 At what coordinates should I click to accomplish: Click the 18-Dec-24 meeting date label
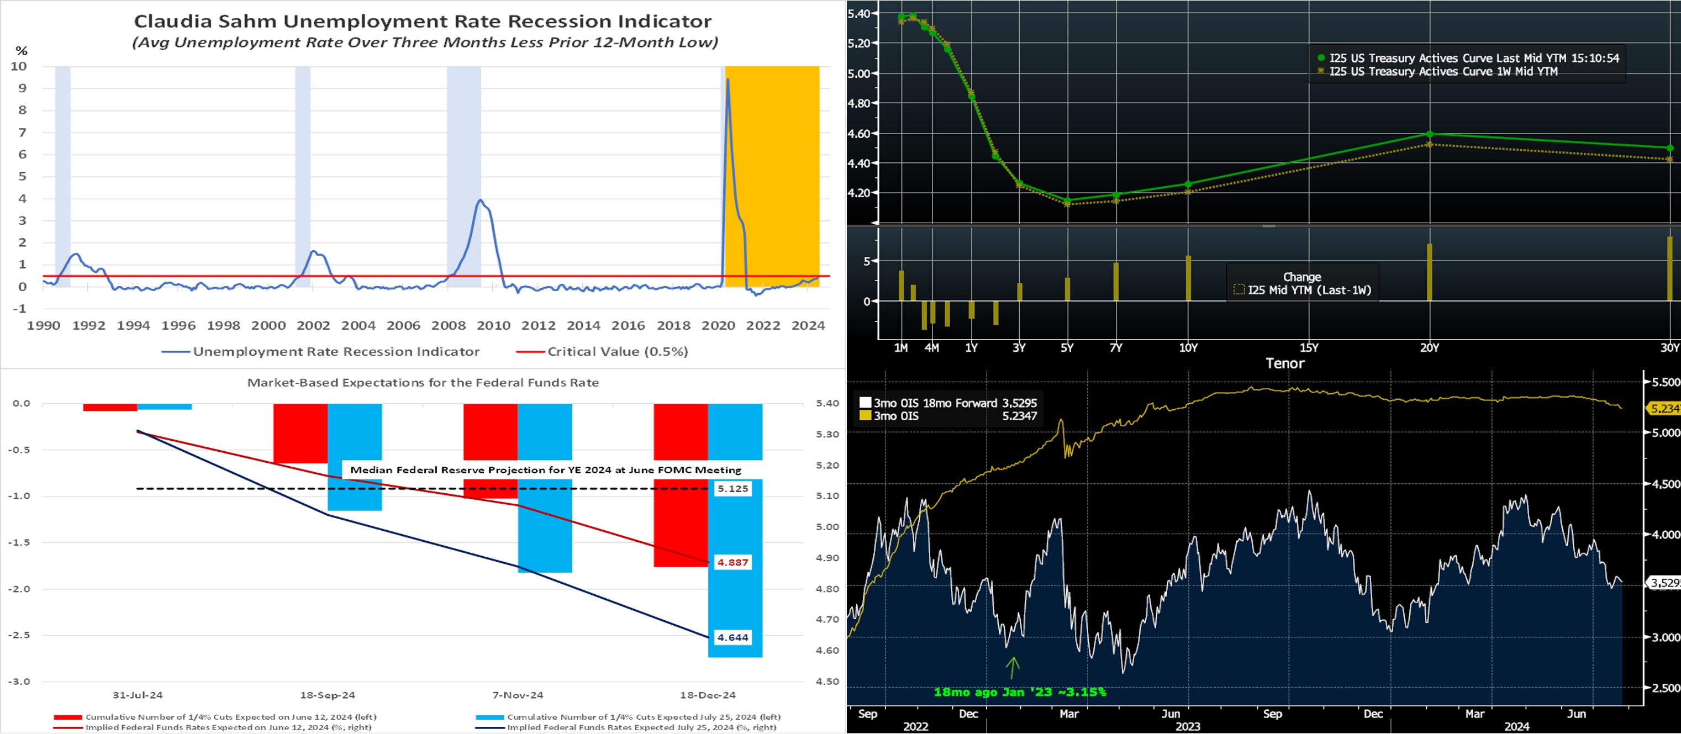pos(708,695)
